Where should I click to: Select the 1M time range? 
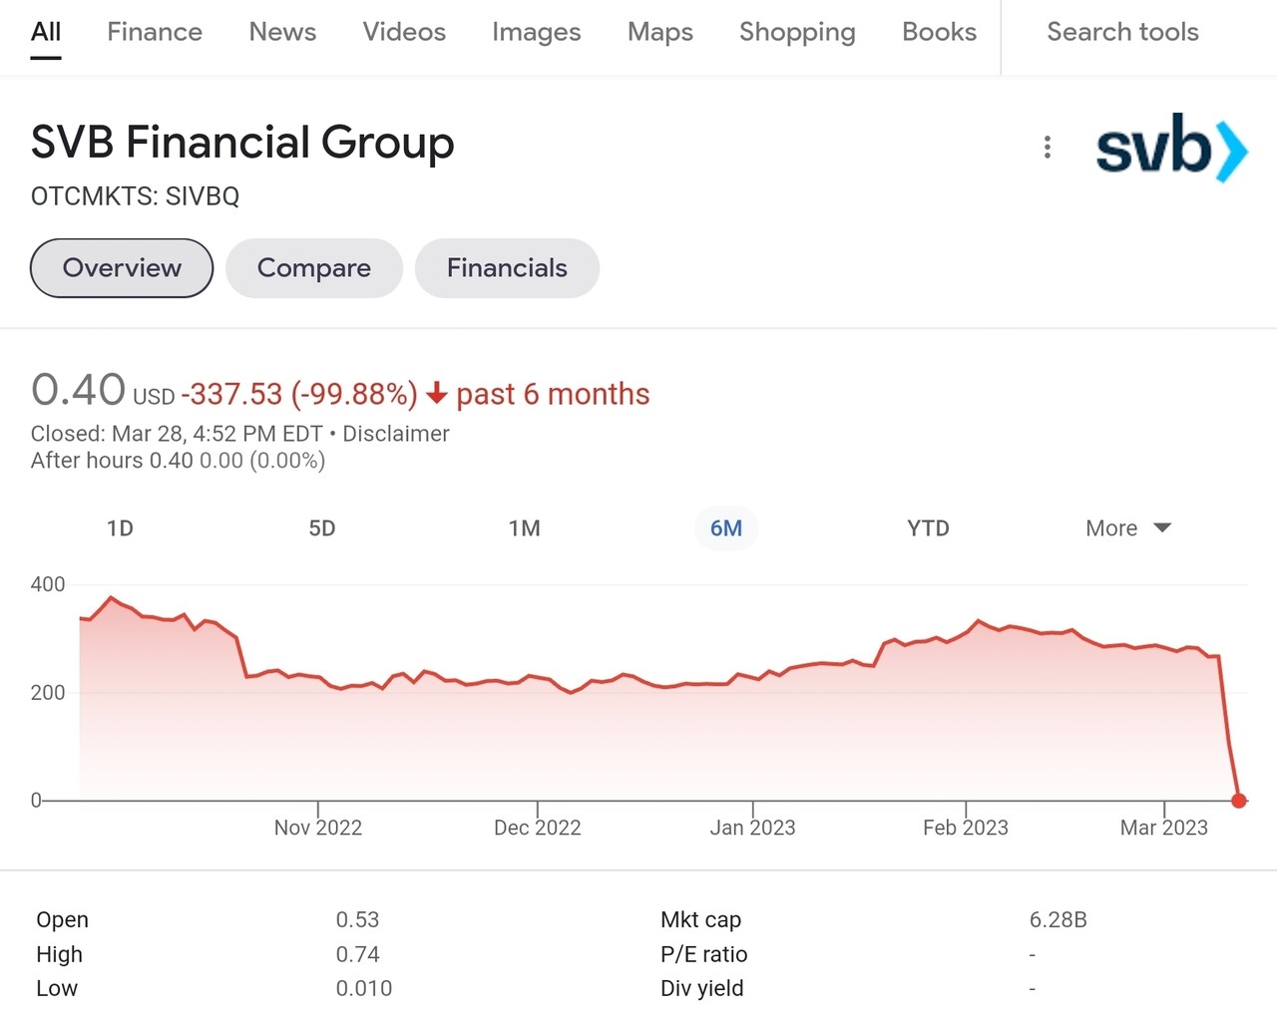(524, 528)
